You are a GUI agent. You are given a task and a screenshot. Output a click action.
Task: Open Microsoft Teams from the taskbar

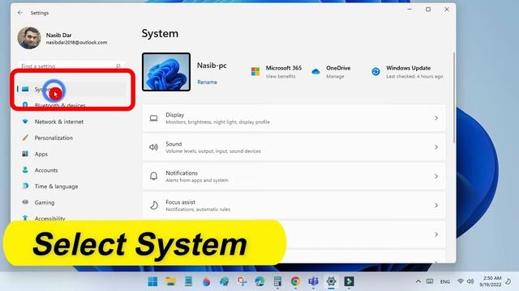[314, 281]
